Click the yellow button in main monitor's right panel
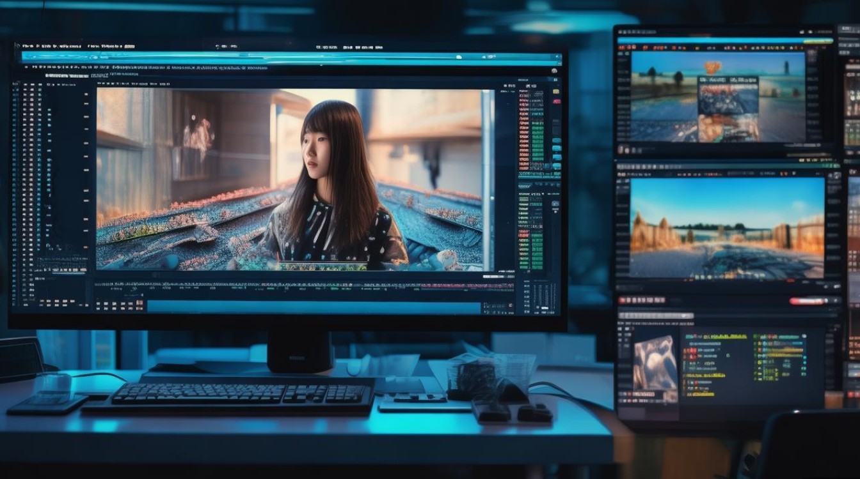The height and width of the screenshot is (479, 860). [x=555, y=91]
